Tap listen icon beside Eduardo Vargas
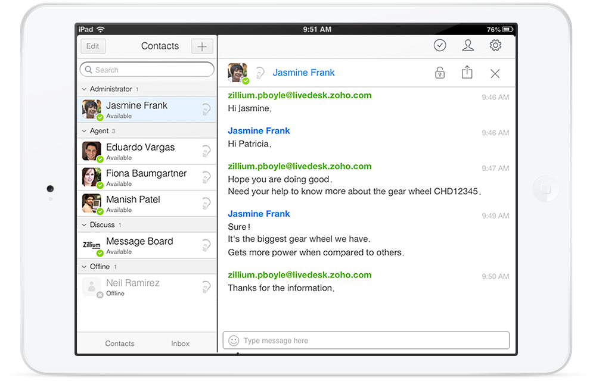 point(206,151)
